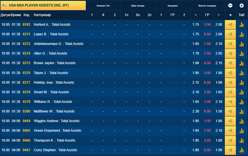This screenshot has width=248, height=156.
Task: Collapse the league panel with the minus icon
Action: [230, 6]
